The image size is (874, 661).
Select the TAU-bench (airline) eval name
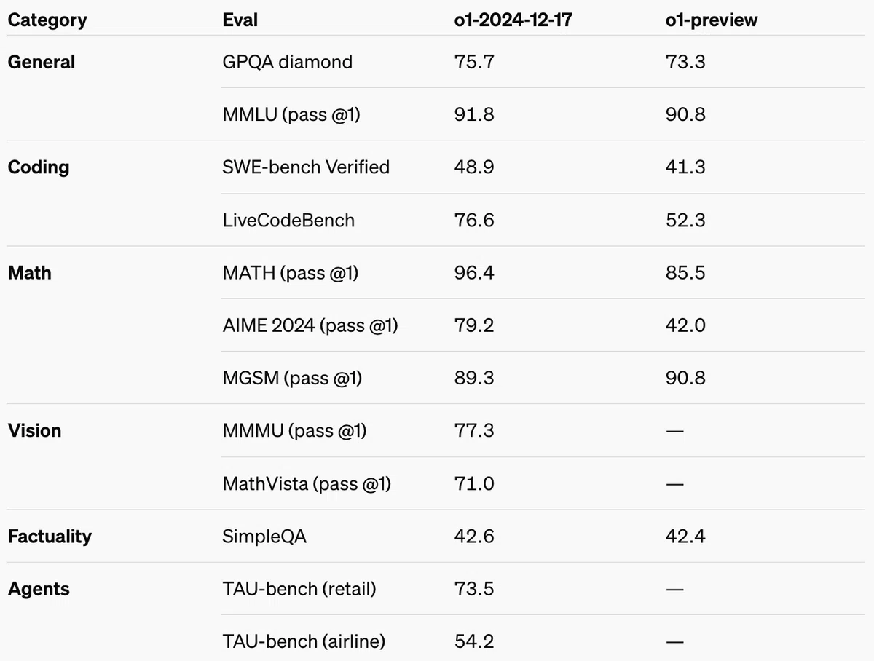click(x=304, y=641)
